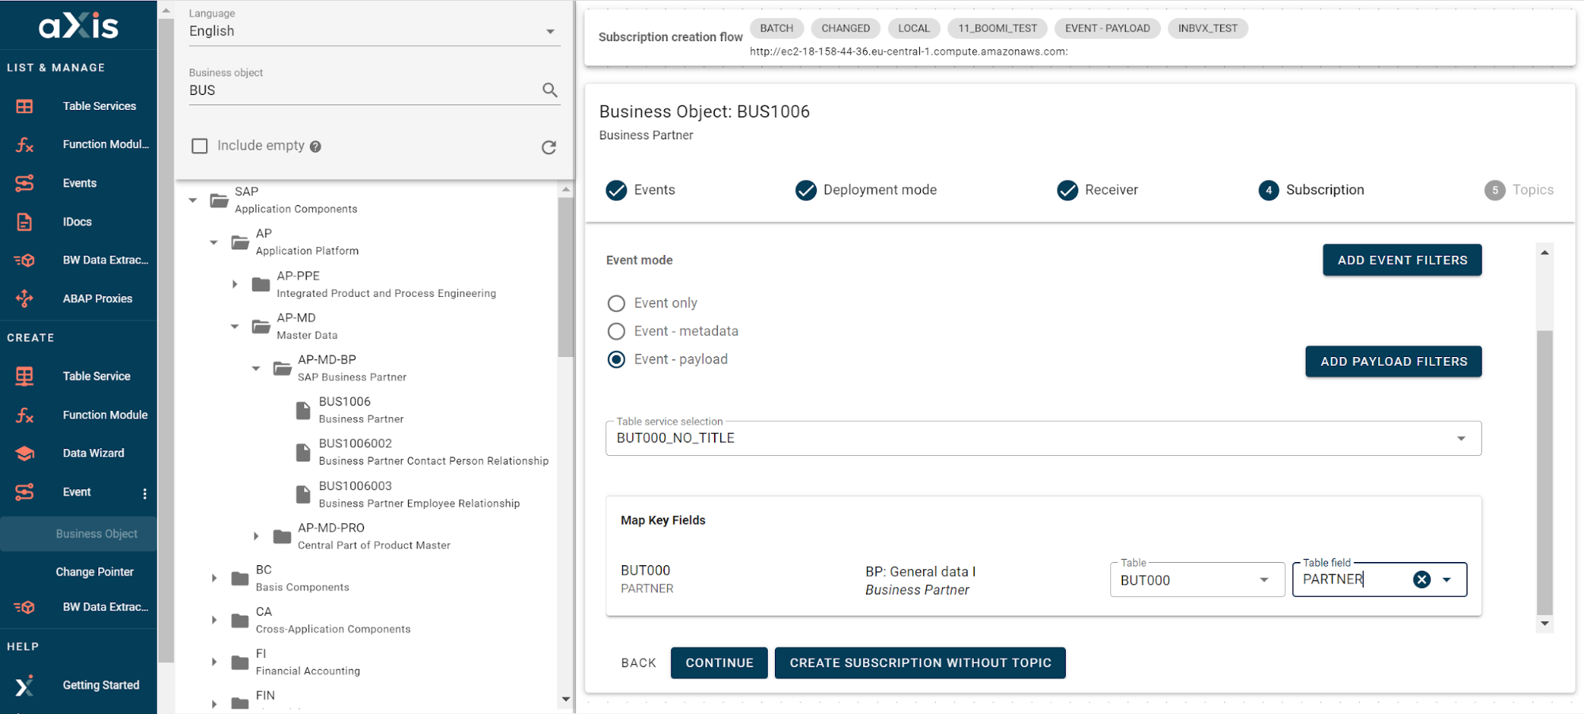Choose Event - metadata event mode

[x=616, y=331]
